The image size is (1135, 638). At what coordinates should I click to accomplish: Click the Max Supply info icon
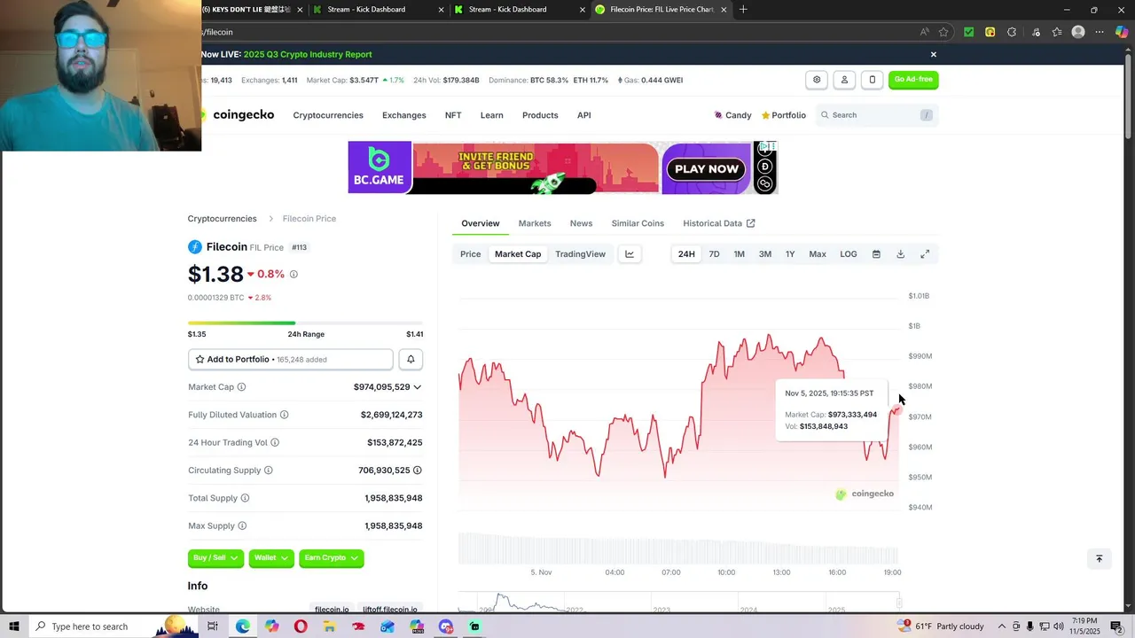243,526
